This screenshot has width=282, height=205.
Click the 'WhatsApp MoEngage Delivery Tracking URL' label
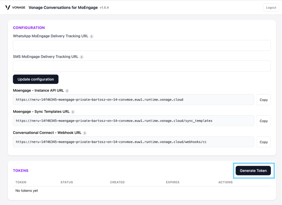click(51, 36)
